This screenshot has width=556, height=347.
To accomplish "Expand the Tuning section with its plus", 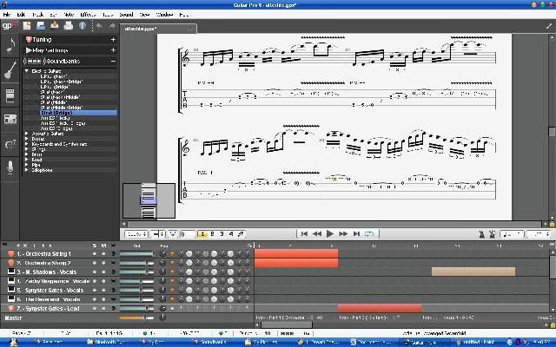I will pyautogui.click(x=113, y=39).
